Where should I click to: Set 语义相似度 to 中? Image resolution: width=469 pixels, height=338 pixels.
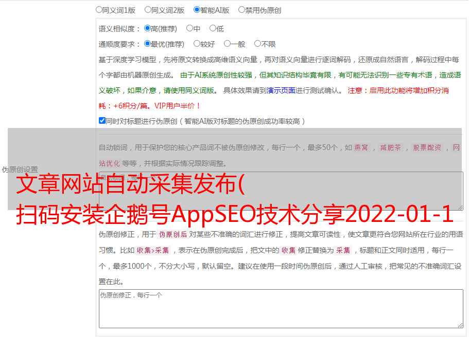point(189,28)
